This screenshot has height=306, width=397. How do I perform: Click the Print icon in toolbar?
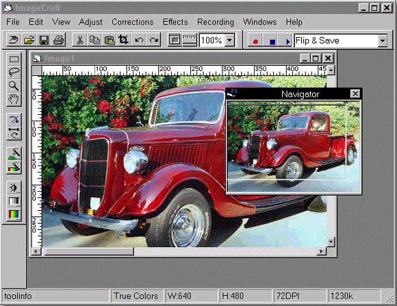pos(58,40)
